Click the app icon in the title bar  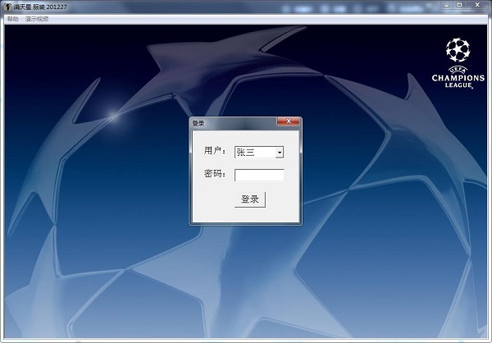pyautogui.click(x=7, y=7)
